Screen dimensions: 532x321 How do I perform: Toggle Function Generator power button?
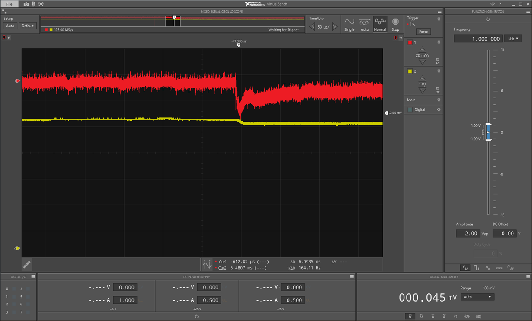(x=488, y=19)
